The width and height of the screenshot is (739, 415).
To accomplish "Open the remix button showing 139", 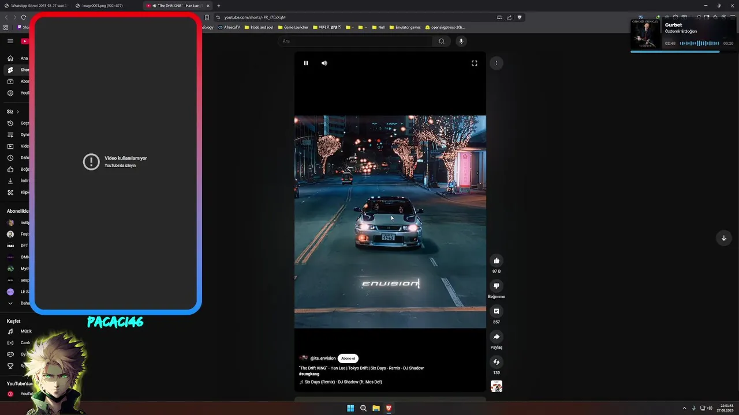I will click(497, 362).
